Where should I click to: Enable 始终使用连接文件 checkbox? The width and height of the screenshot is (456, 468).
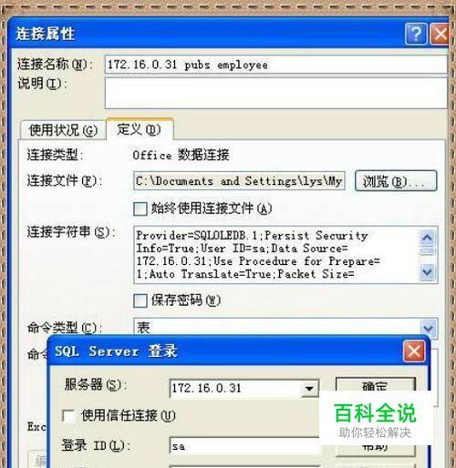[140, 209]
